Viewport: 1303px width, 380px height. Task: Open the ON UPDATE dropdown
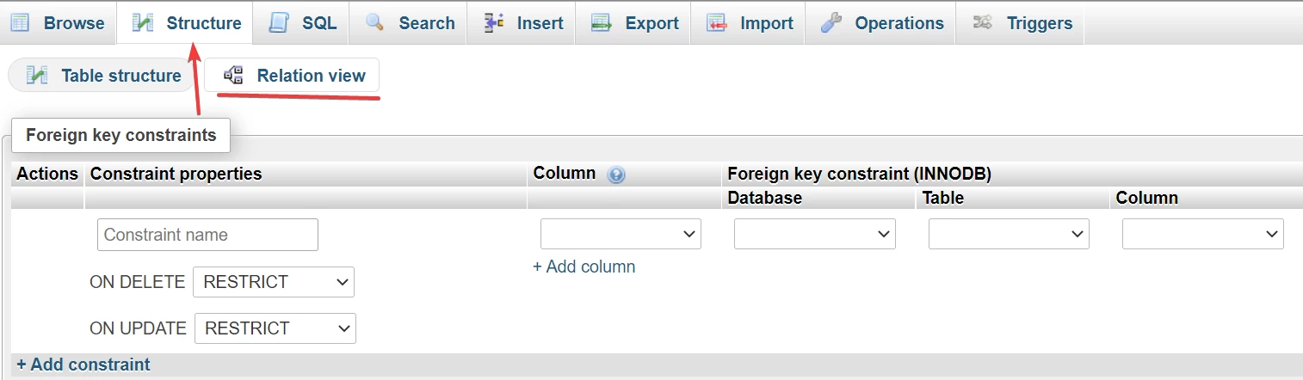pyautogui.click(x=275, y=328)
